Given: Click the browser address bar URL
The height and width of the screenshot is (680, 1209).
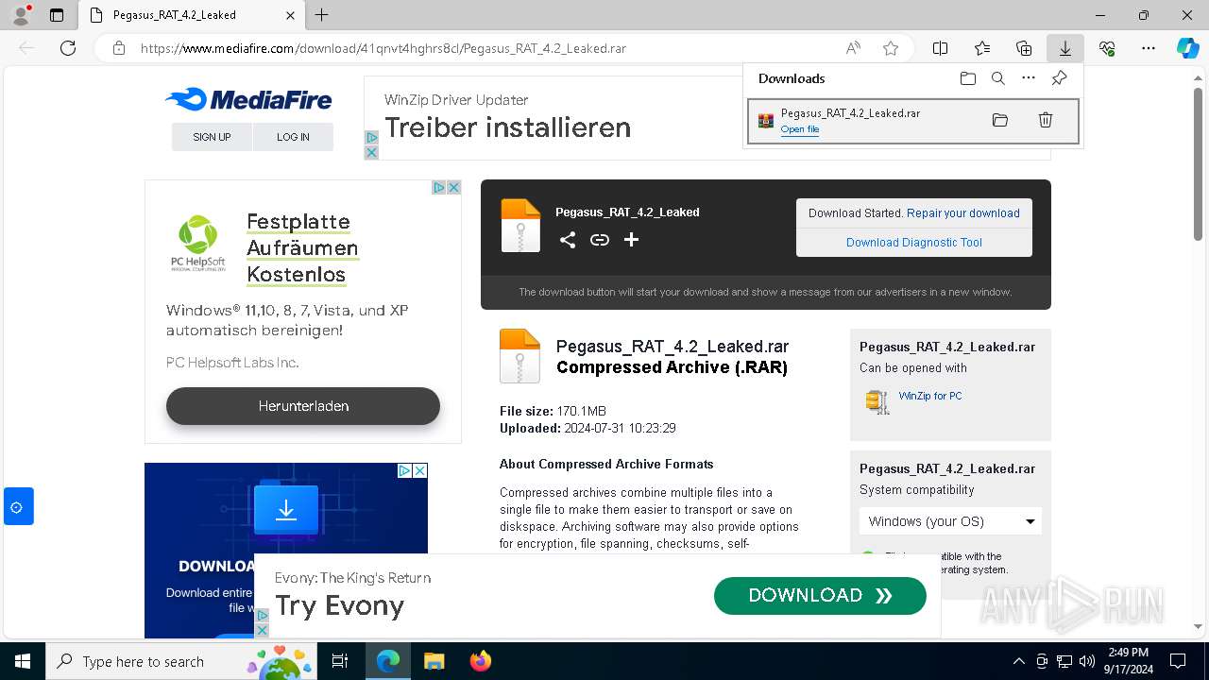Looking at the screenshot, I should (383, 48).
